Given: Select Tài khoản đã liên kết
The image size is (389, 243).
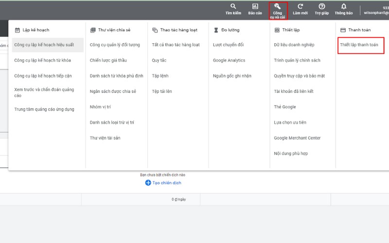Looking at the screenshot, I should tap(294, 91).
